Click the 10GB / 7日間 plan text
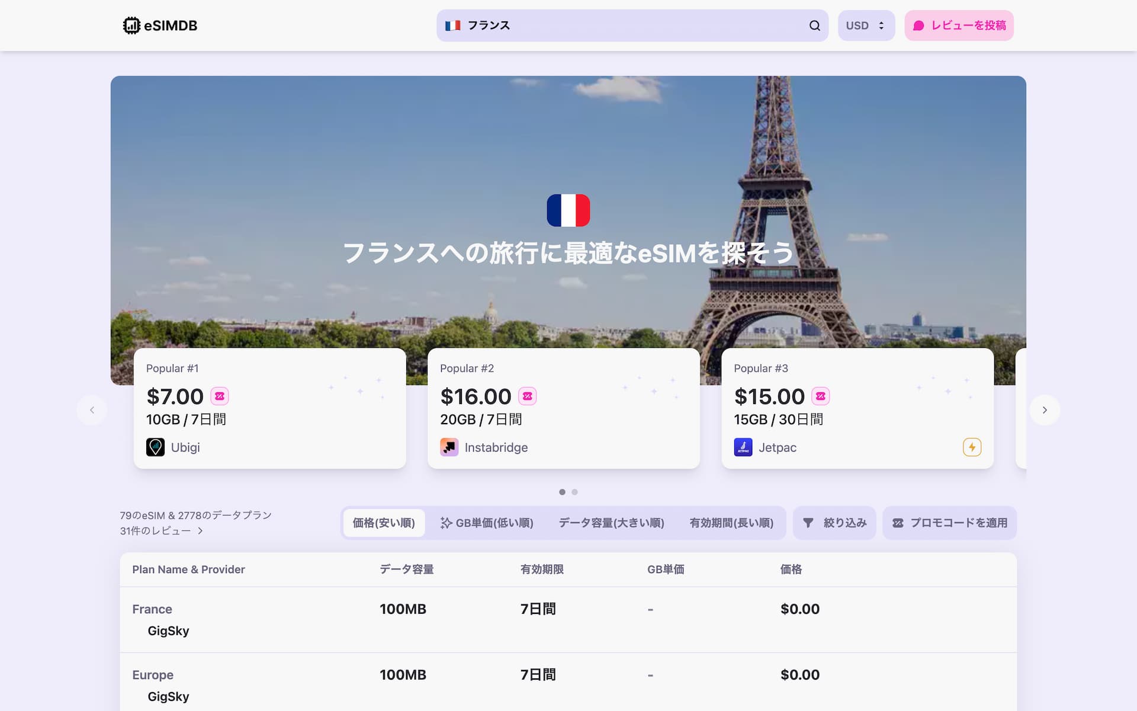 coord(186,419)
